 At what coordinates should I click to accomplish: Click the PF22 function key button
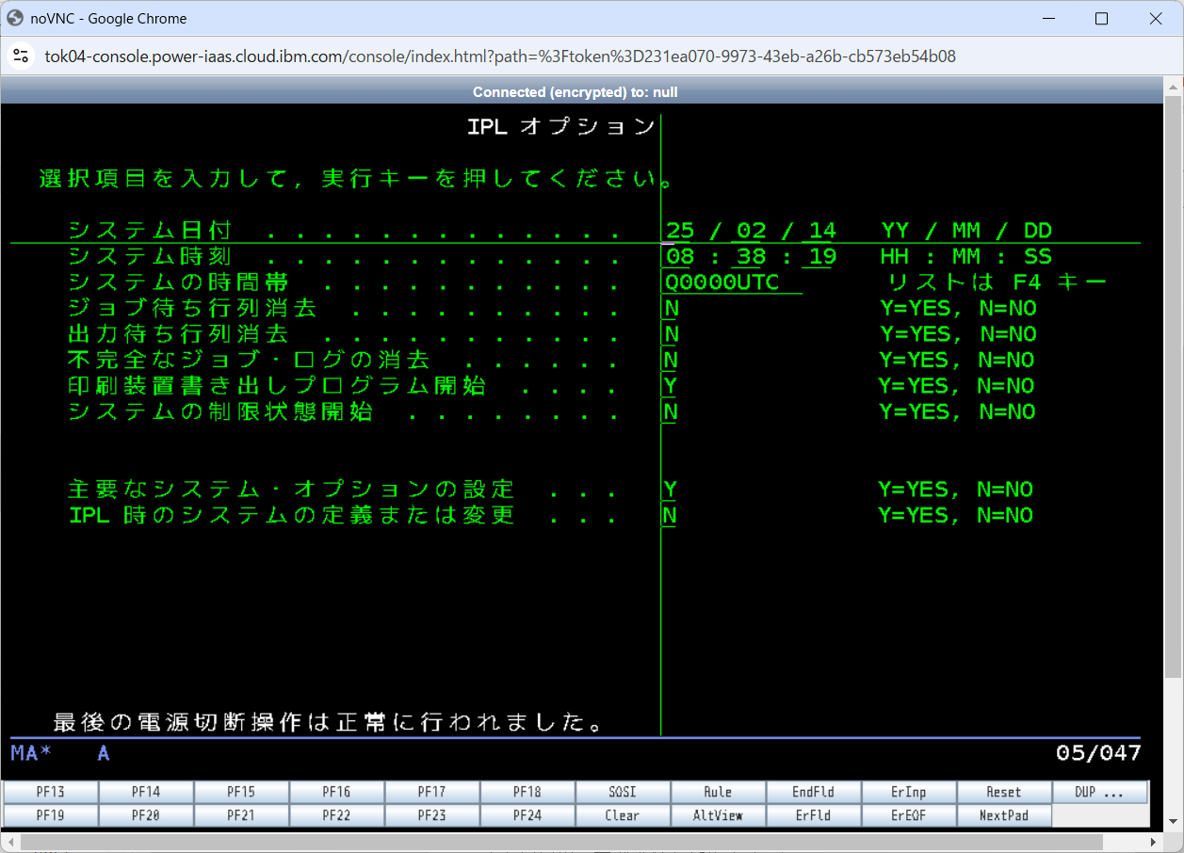[336, 815]
